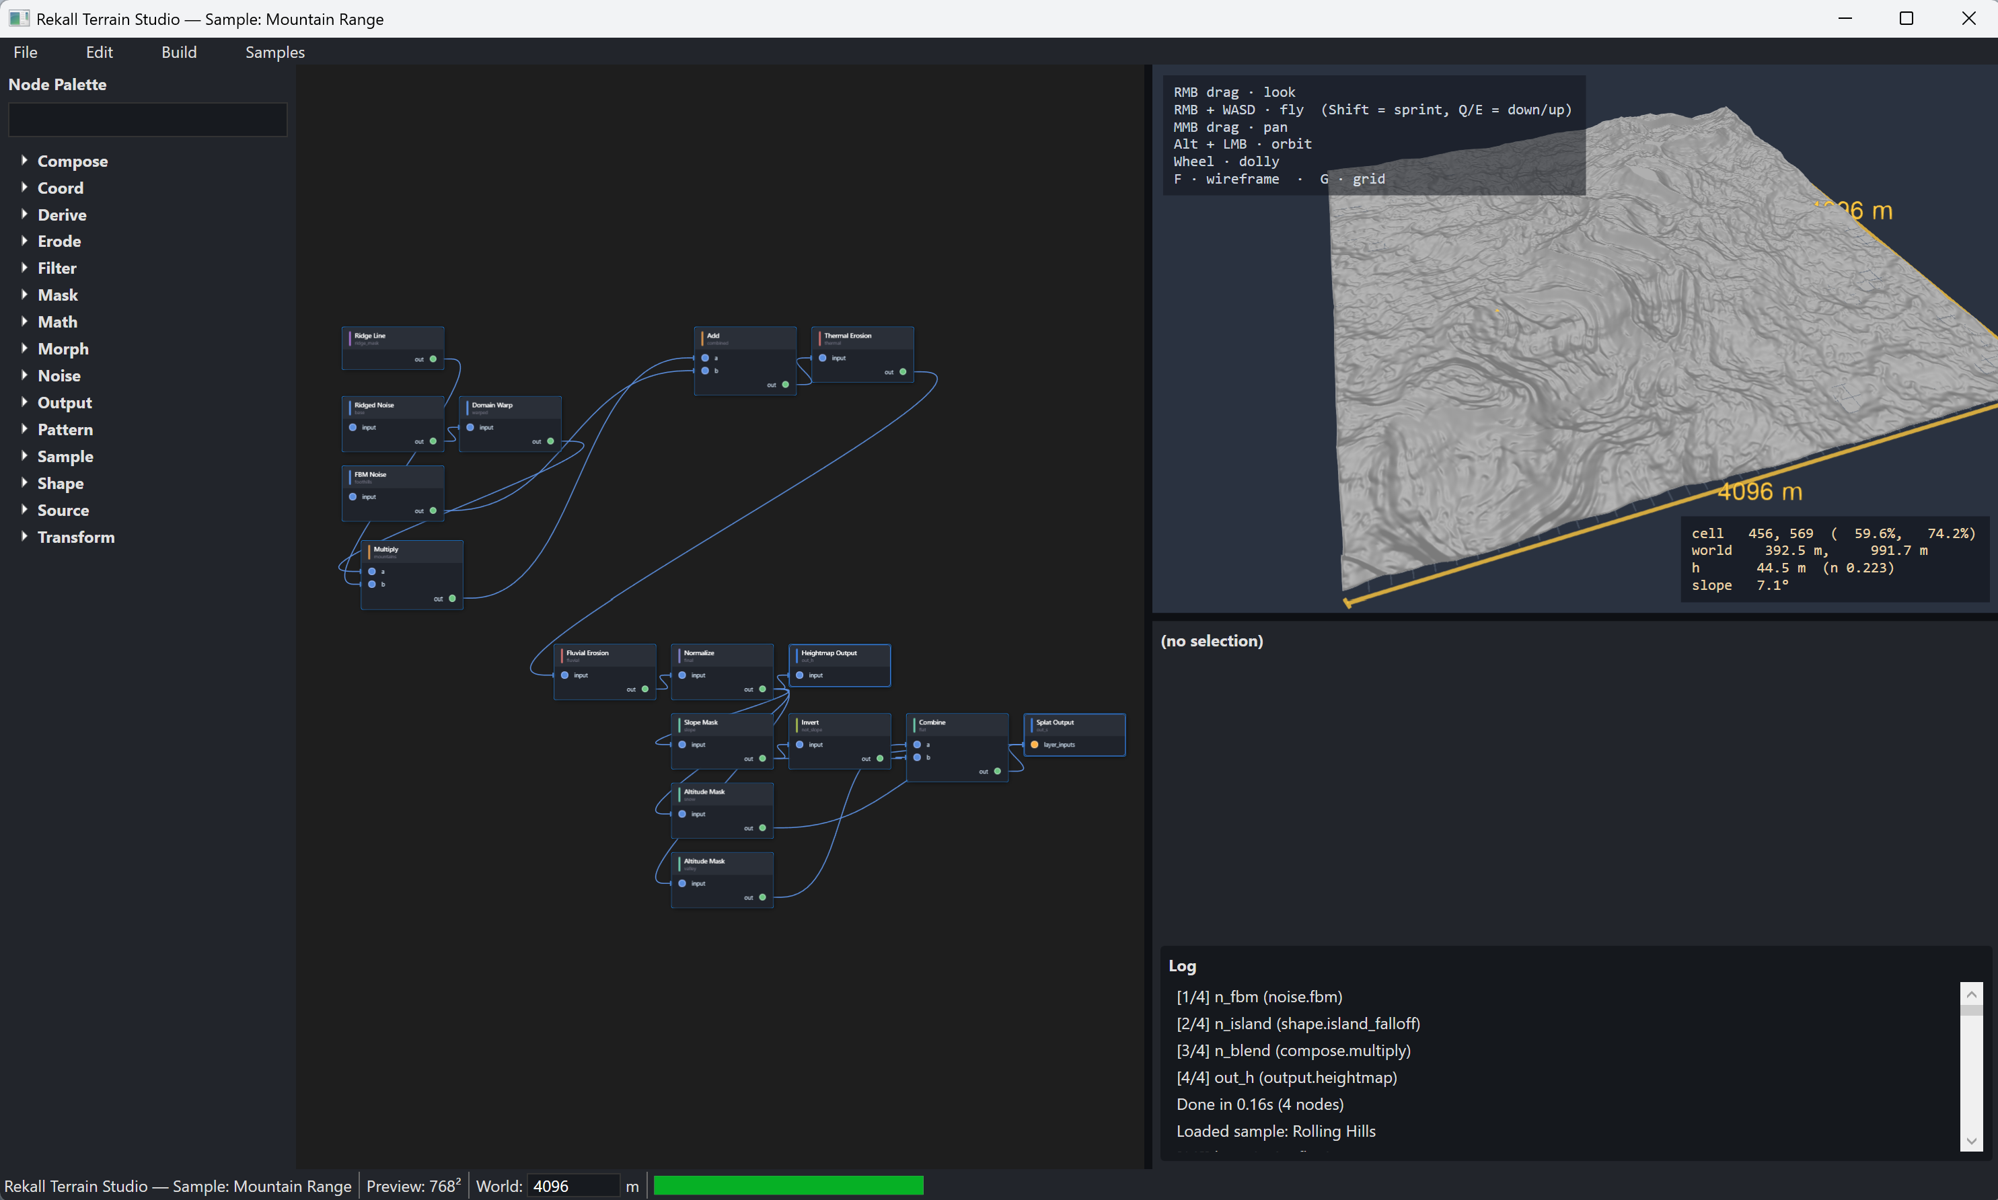1998x1200 pixels.
Task: Click port a on the Combine node
Action: click(x=917, y=745)
